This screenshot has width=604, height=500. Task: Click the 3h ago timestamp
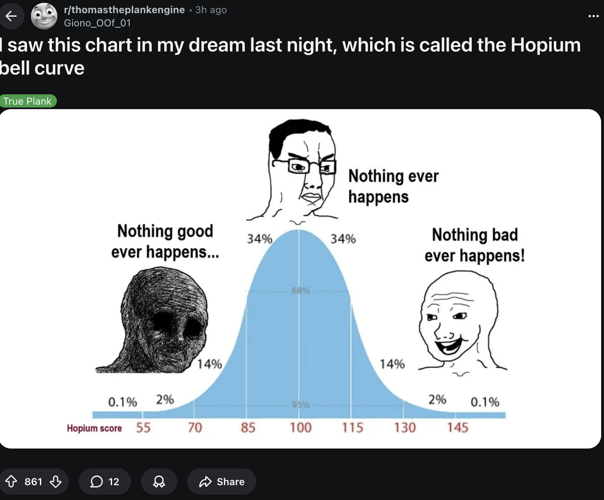tap(211, 10)
